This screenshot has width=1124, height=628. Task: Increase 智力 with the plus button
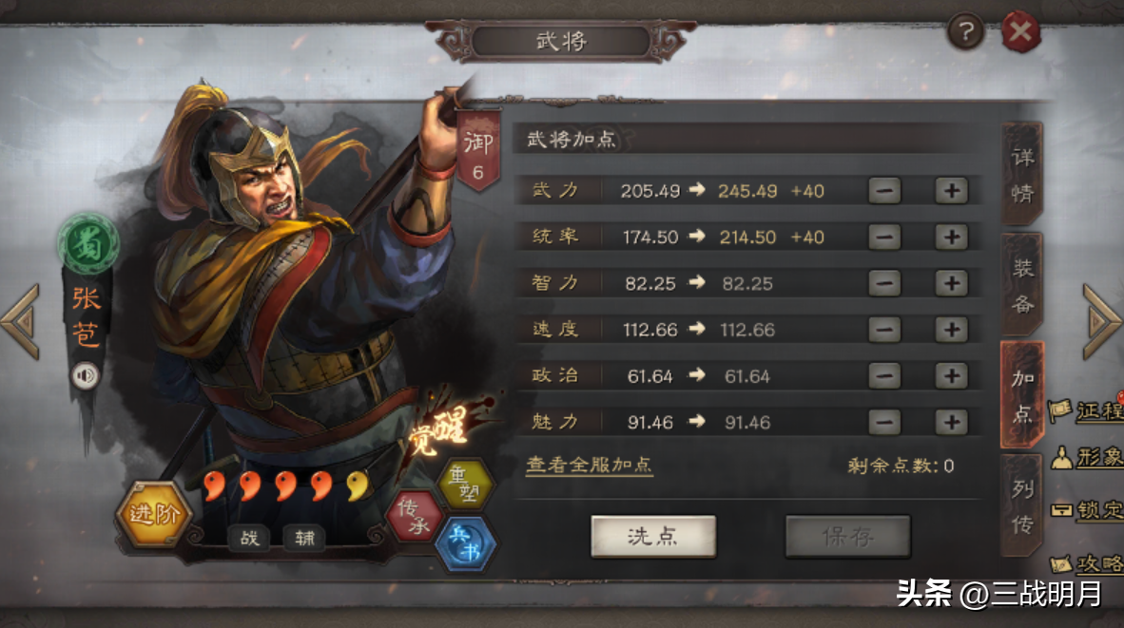pyautogui.click(x=951, y=283)
